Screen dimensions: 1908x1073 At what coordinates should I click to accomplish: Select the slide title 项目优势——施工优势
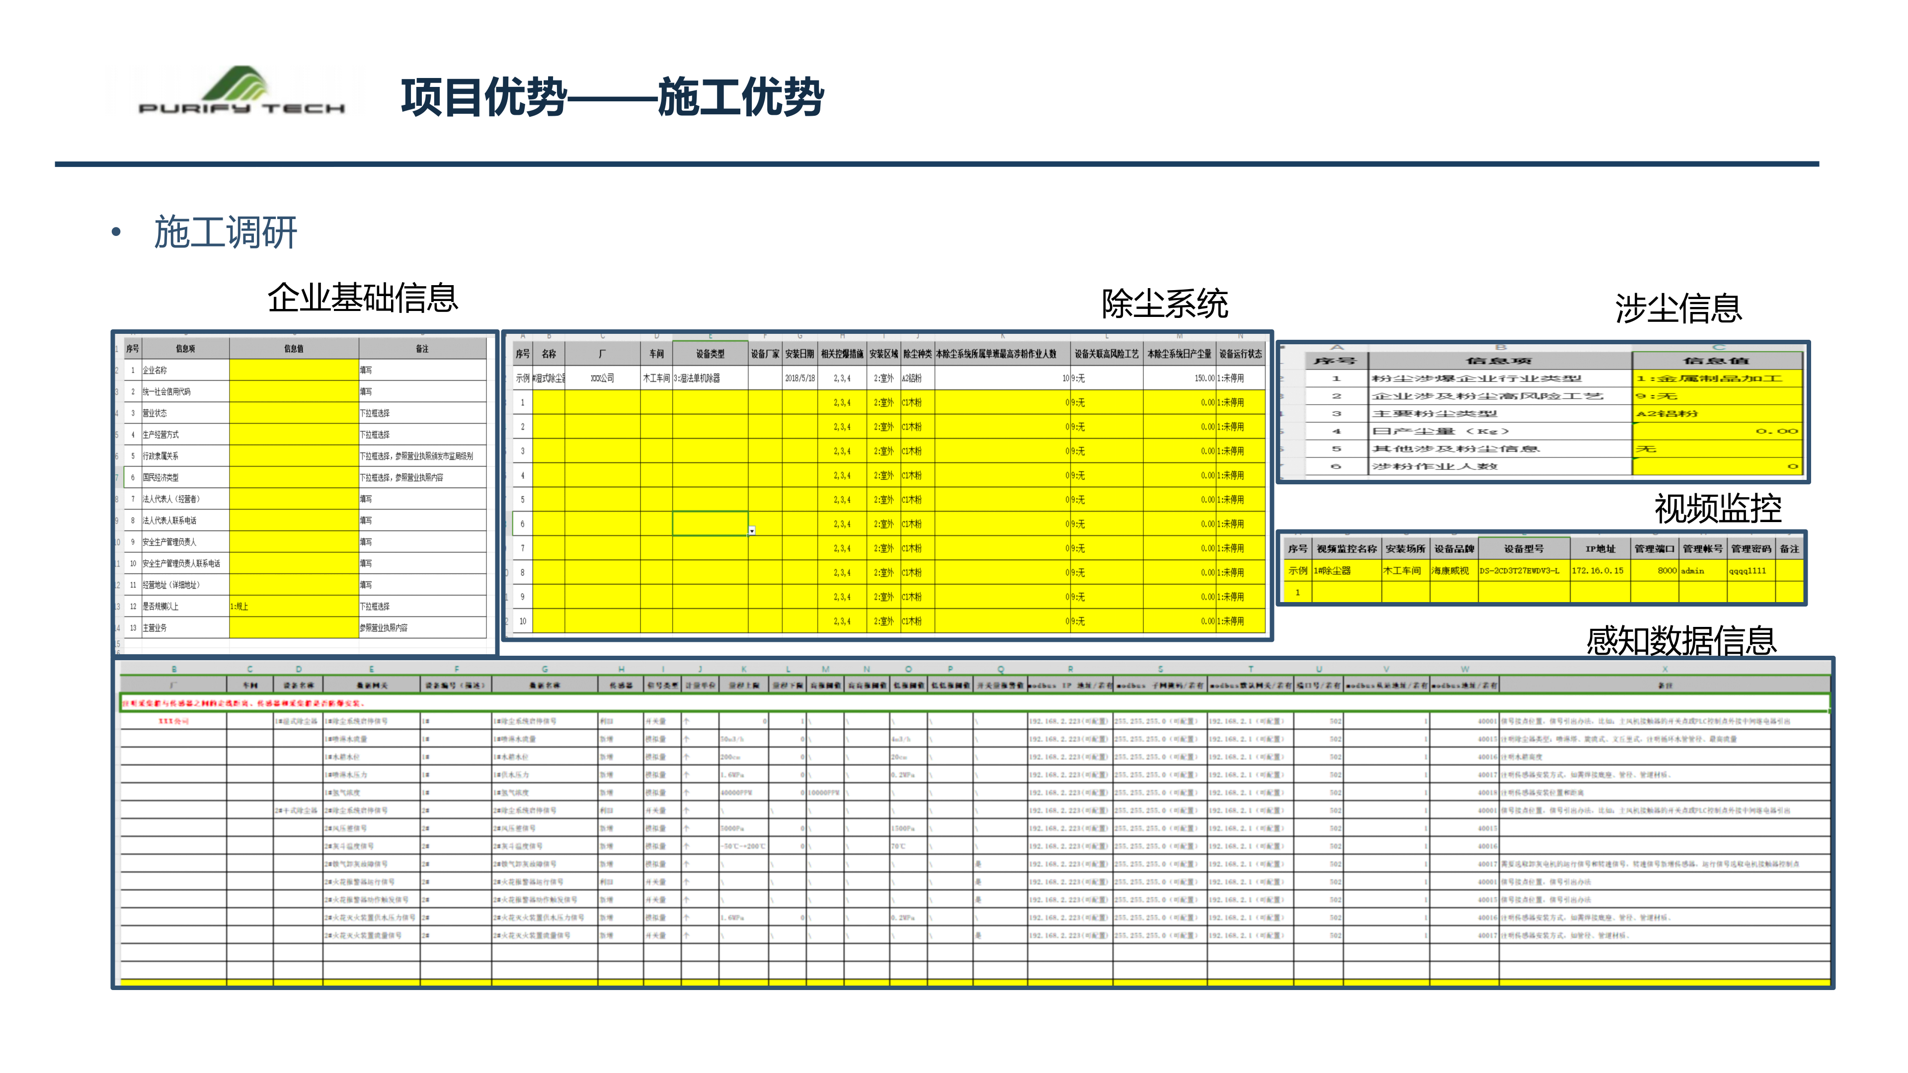(x=612, y=97)
